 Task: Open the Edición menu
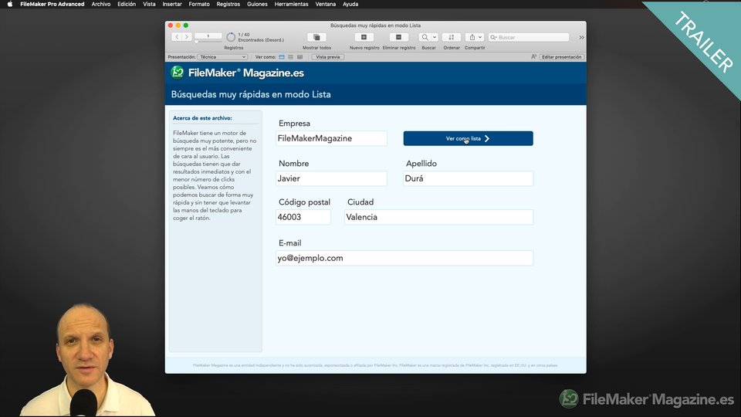pyautogui.click(x=127, y=5)
